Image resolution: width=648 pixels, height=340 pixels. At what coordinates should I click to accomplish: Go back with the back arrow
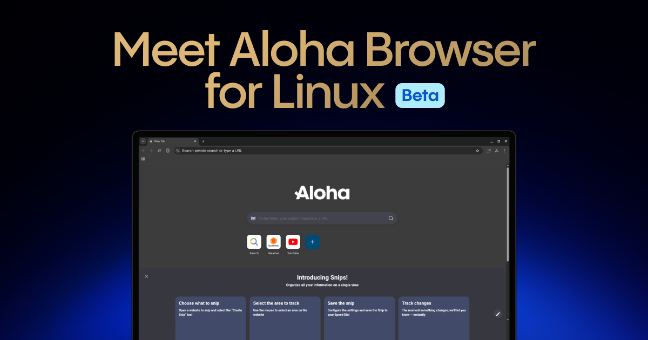click(143, 151)
